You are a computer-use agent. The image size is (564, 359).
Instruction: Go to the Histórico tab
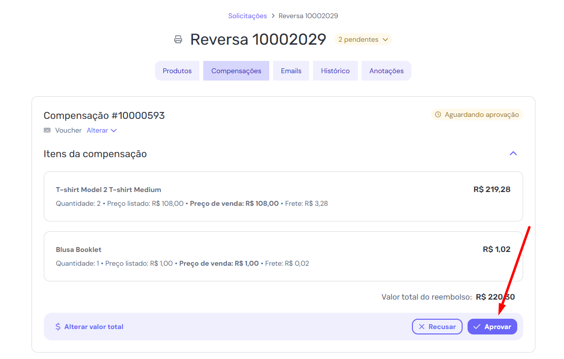click(x=335, y=71)
